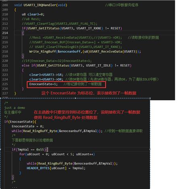191x189 pixels.
Task: Click right-edge selection handle of dashed box
Action: click(150, 149)
